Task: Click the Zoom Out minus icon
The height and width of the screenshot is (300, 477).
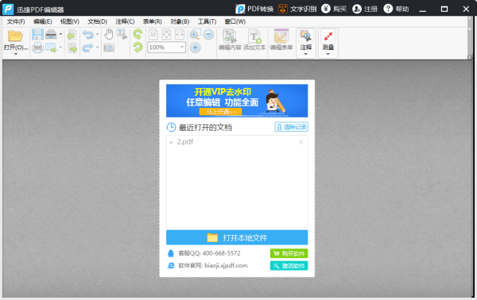Action: [x=208, y=34]
